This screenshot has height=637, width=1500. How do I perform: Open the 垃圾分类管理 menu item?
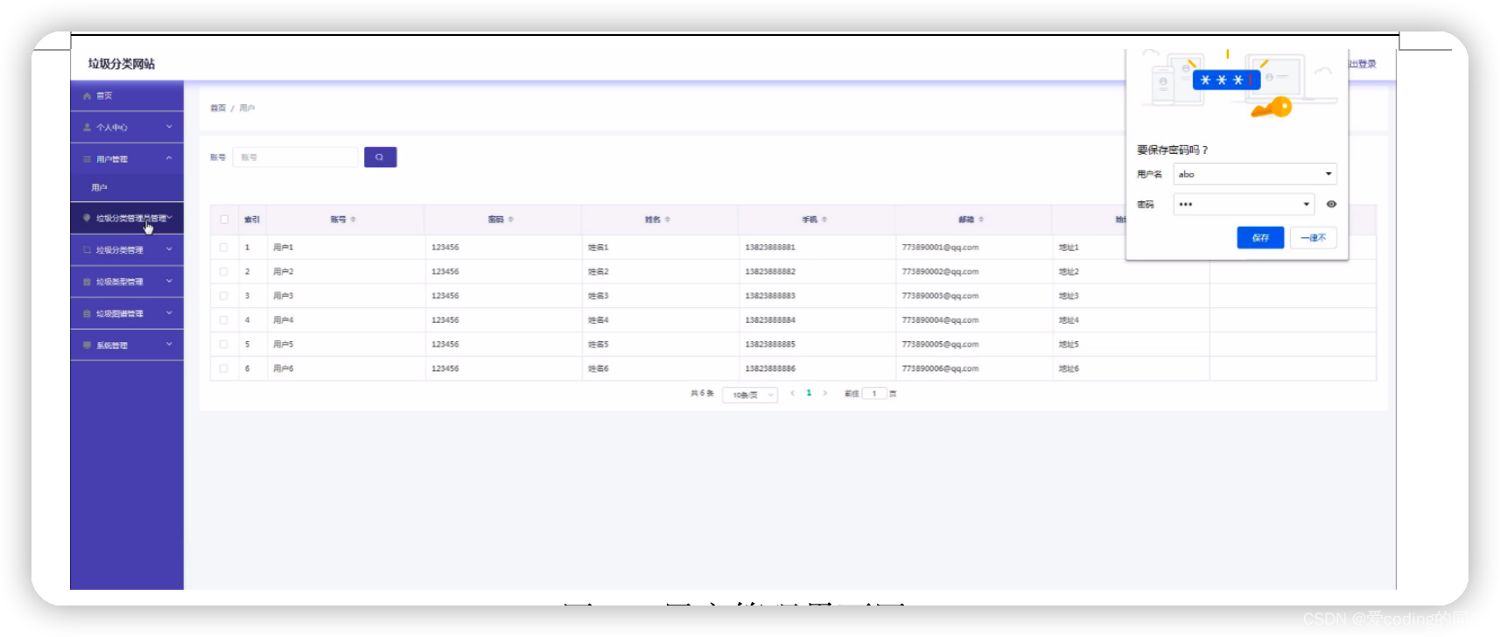pos(127,250)
